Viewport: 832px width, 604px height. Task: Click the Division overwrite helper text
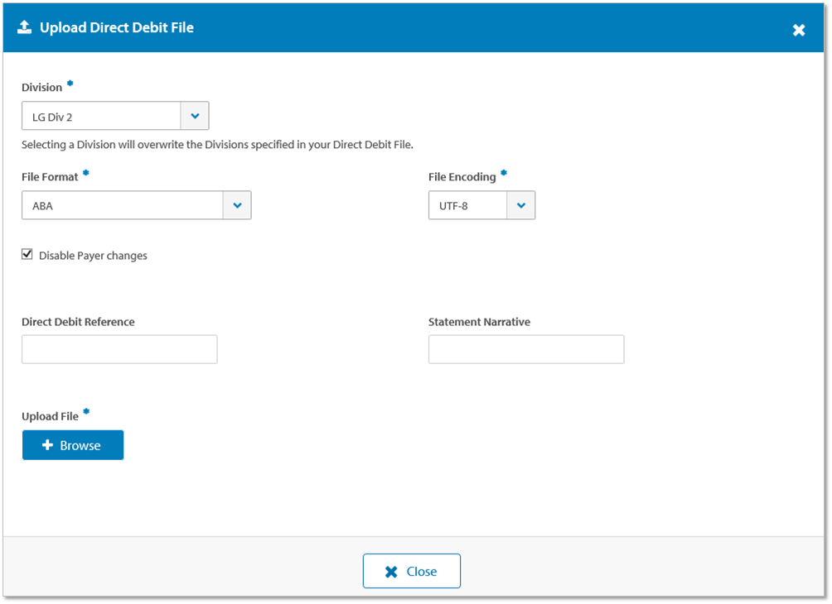[217, 144]
